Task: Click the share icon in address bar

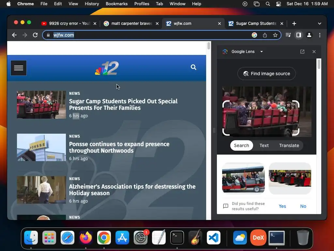Action: pyautogui.click(x=265, y=35)
